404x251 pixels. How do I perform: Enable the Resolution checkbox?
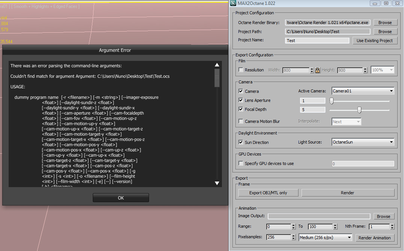pyautogui.click(x=241, y=70)
